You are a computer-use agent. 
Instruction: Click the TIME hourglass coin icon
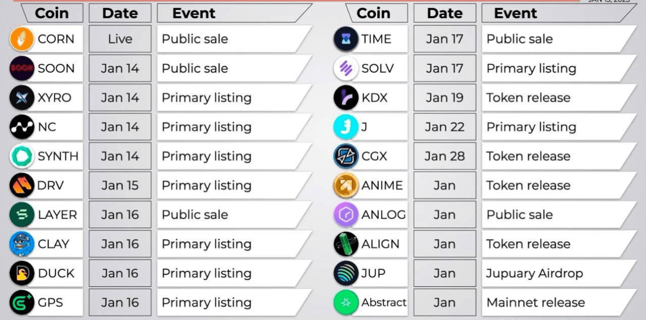pyautogui.click(x=346, y=39)
